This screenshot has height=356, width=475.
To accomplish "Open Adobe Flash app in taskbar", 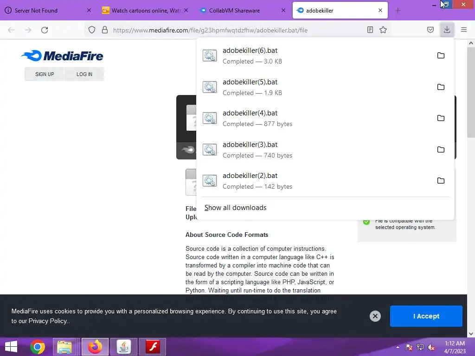I will (x=153, y=347).
